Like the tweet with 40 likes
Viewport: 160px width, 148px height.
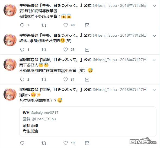coord(66,25)
